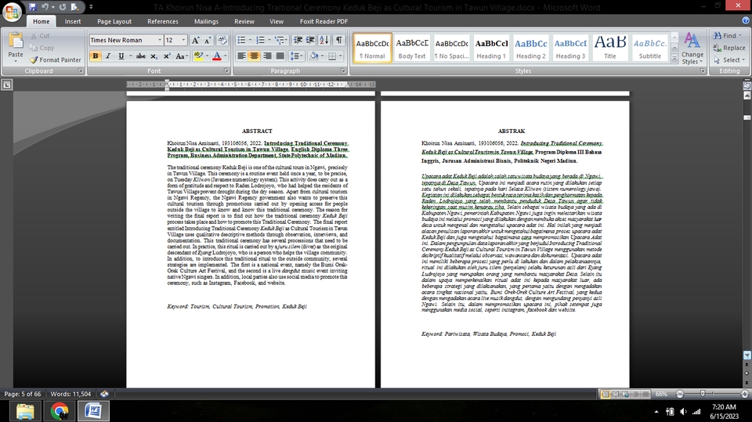The height and width of the screenshot is (422, 752).
Task: Center align the text
Action: click(254, 56)
